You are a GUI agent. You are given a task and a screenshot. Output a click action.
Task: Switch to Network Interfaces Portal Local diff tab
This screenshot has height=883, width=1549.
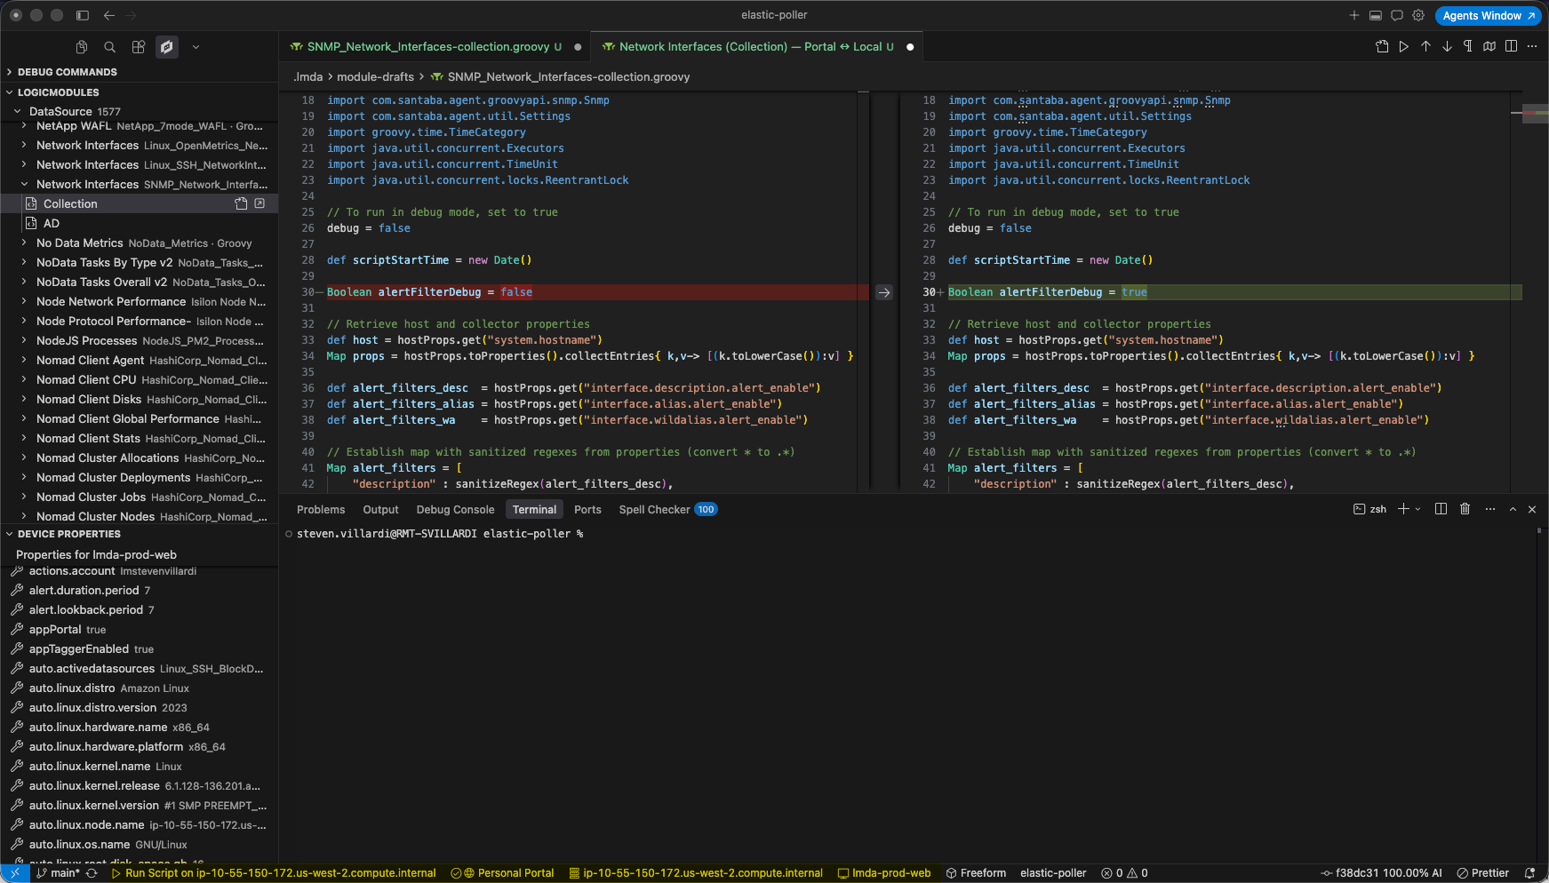pos(757,47)
